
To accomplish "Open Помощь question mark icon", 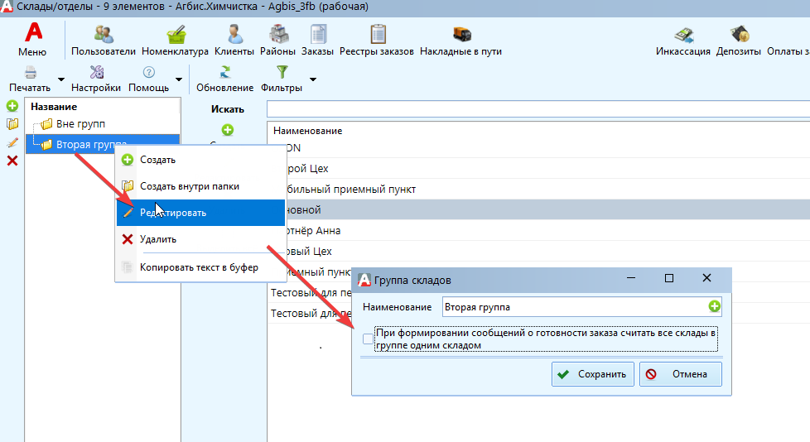I will point(149,72).
